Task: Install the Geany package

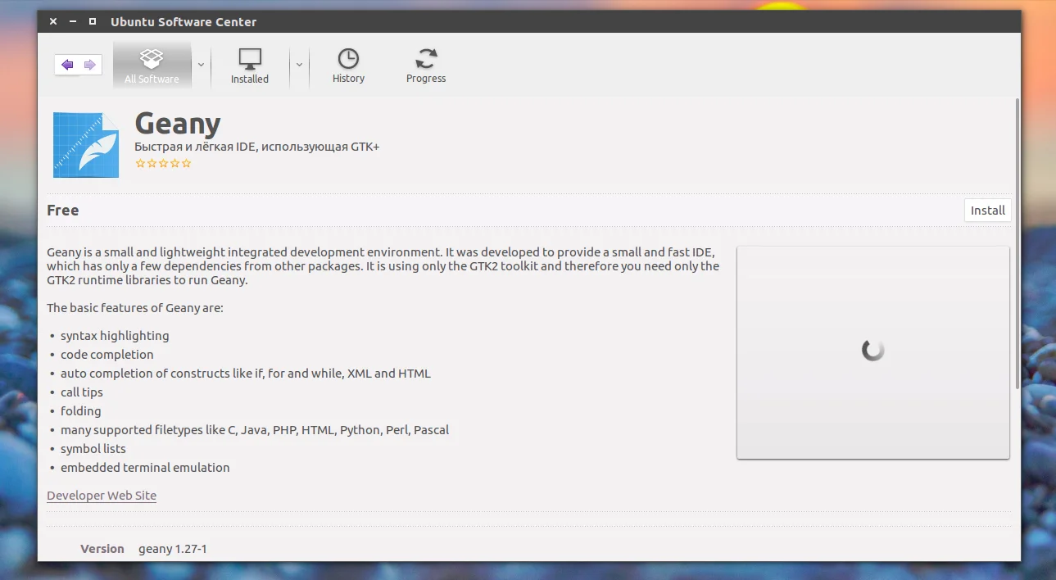Action: point(988,211)
